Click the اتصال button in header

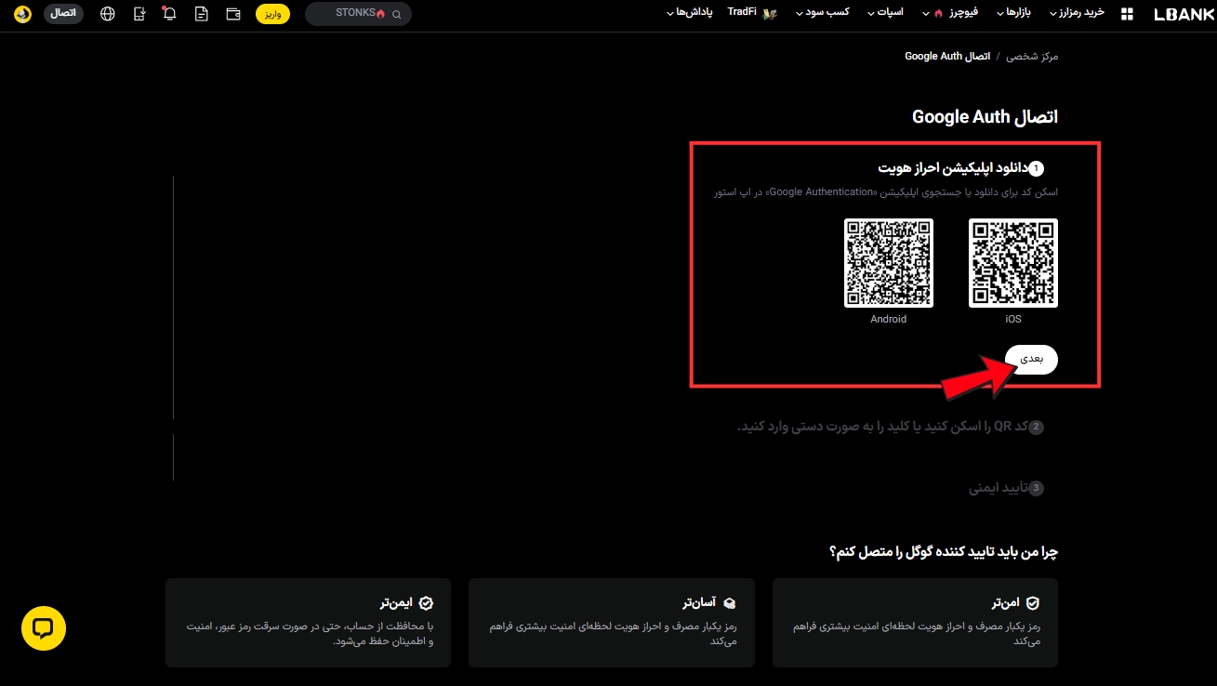coord(63,14)
